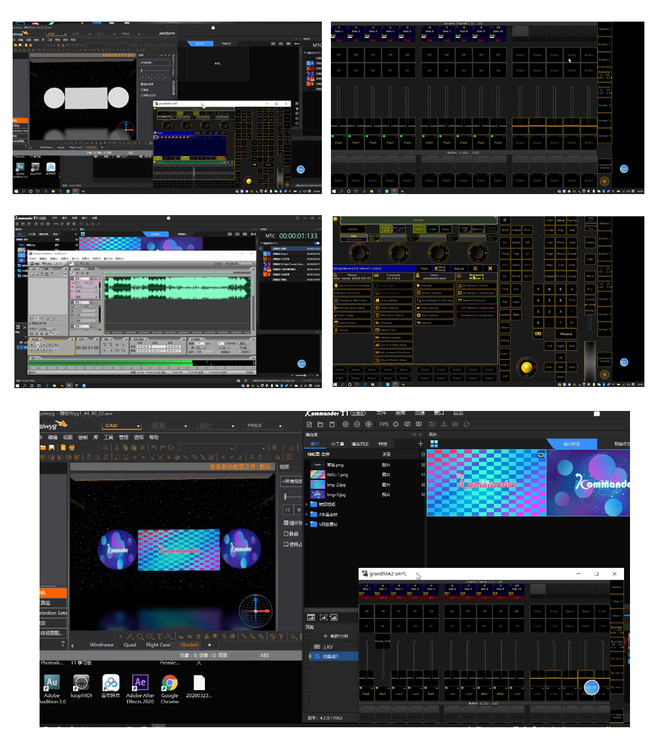654x747 pixels.
Task: Click the yellow Clear key in grandMA
Action: click(x=516, y=314)
